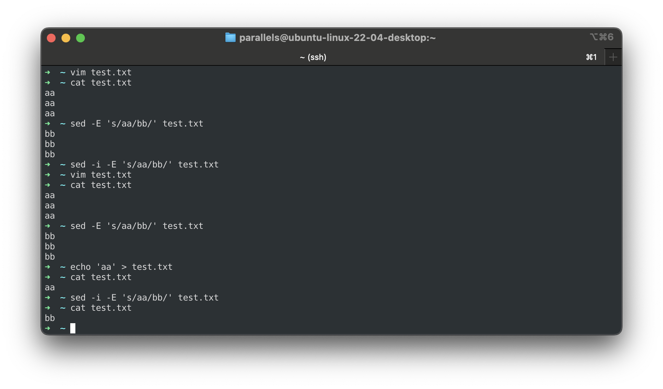Click the arrow next to 'sed -i -E' command
The height and width of the screenshot is (389, 663).
[x=48, y=165]
